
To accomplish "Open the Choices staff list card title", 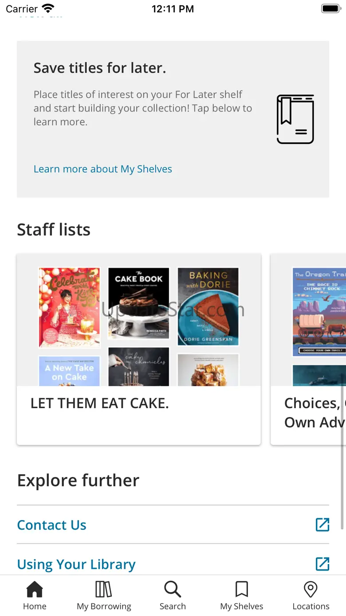I will pyautogui.click(x=313, y=413).
